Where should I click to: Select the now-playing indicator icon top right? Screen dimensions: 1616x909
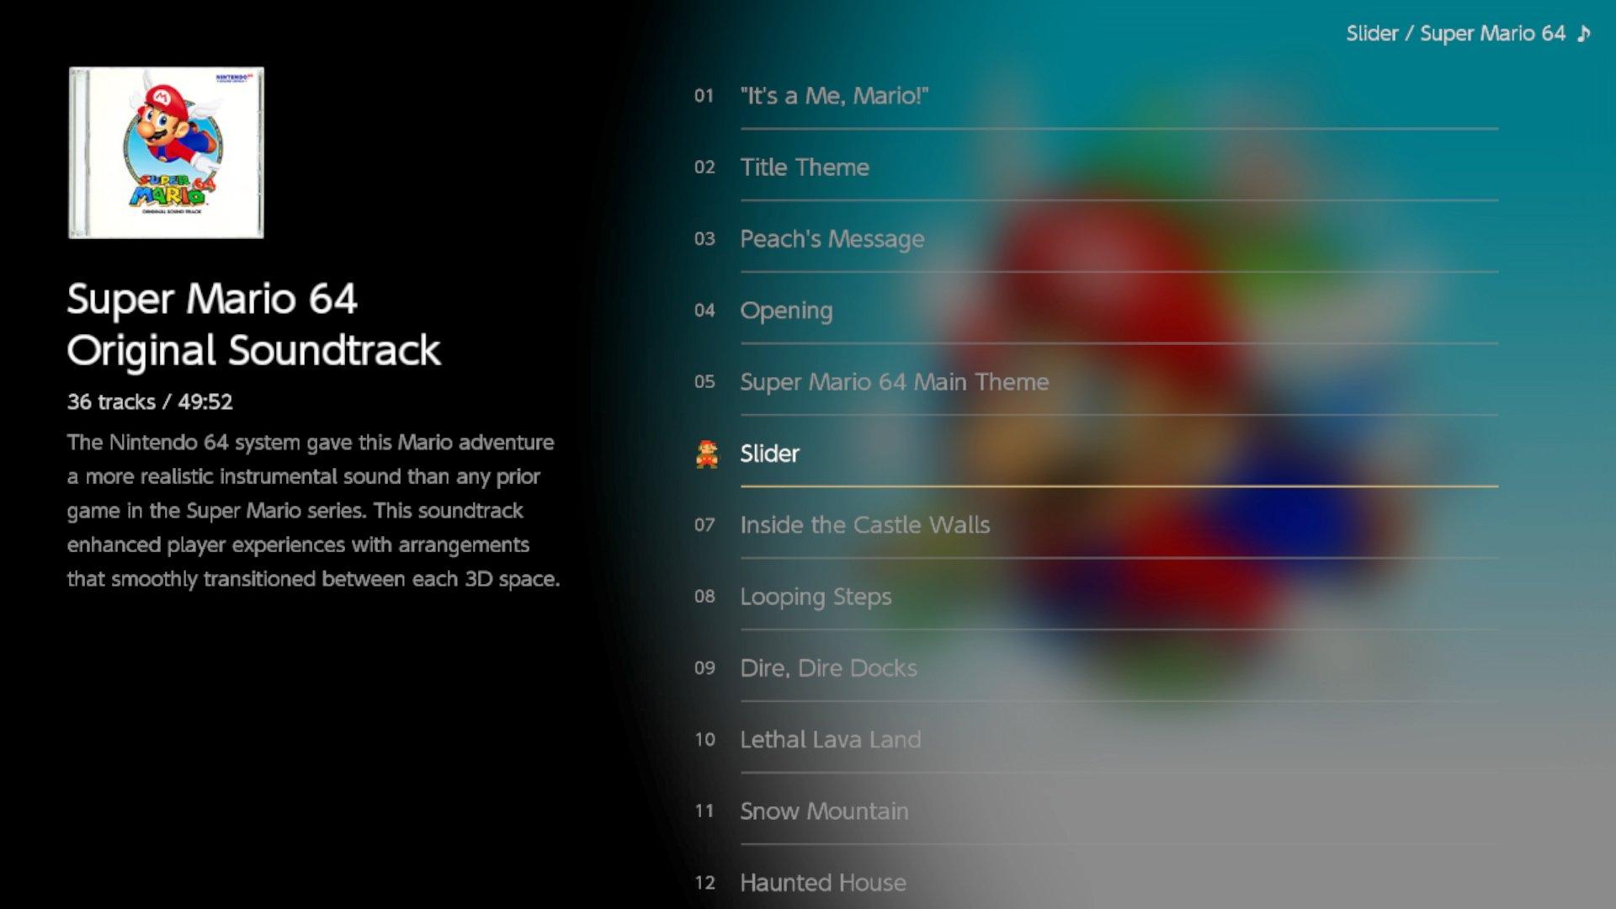[x=1598, y=34]
